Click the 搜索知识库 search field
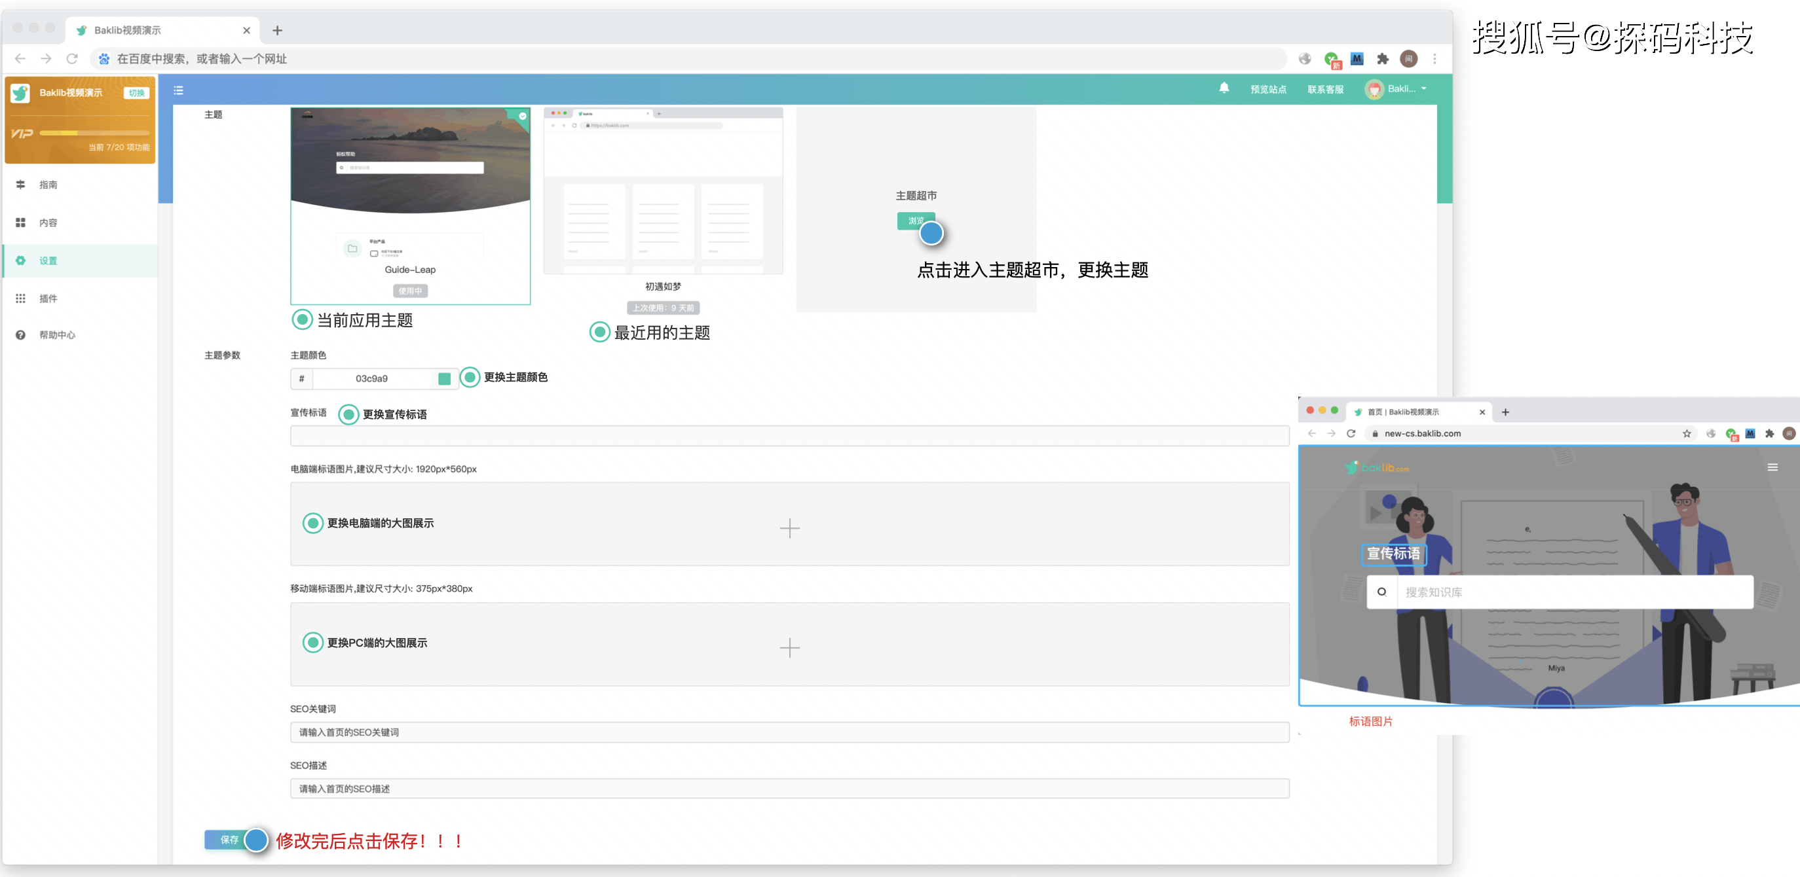 [1574, 592]
